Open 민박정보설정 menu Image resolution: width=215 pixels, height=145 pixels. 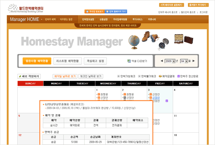coord(88,19)
